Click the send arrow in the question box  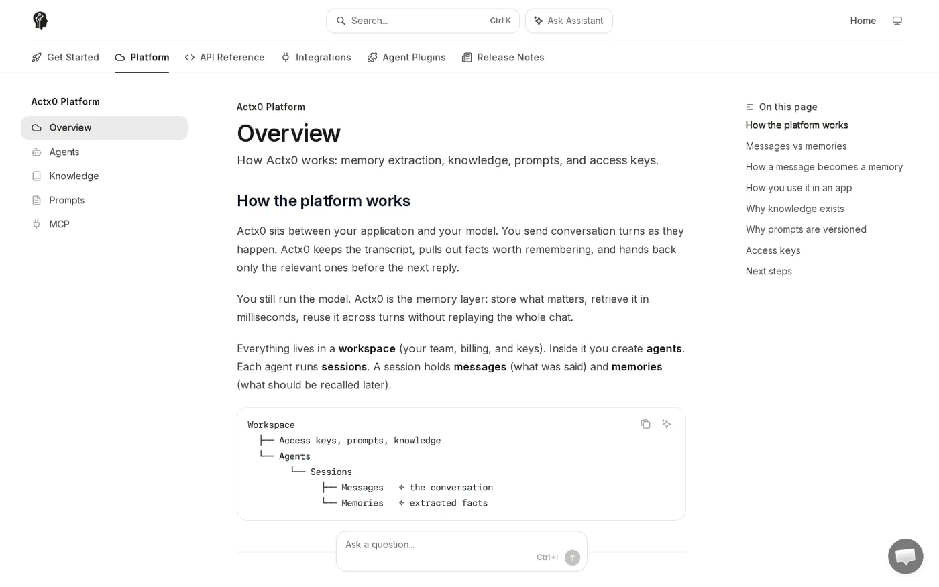click(572, 557)
